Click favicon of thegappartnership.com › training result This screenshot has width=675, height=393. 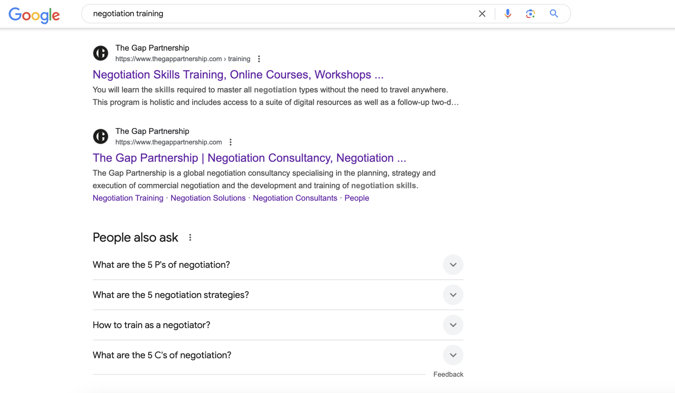[101, 53]
